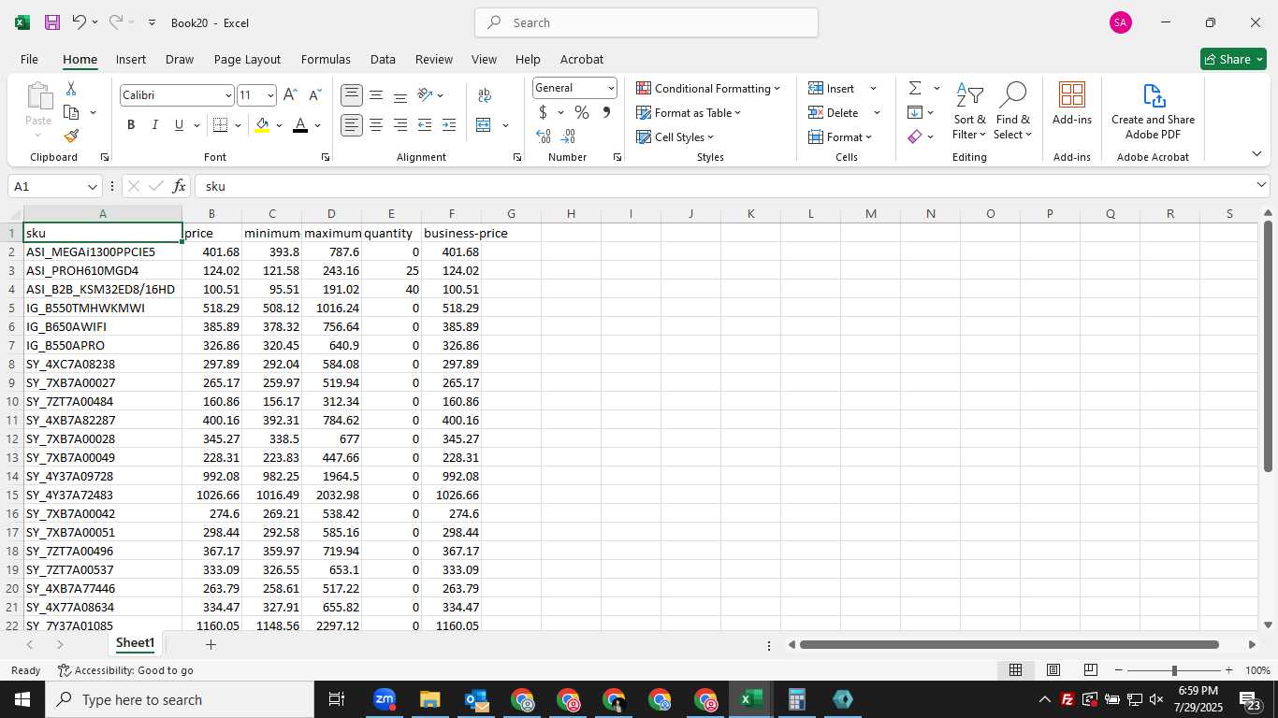Apply Align Left to the cell
Viewport: 1278px width, 718px height.
pyautogui.click(x=352, y=125)
